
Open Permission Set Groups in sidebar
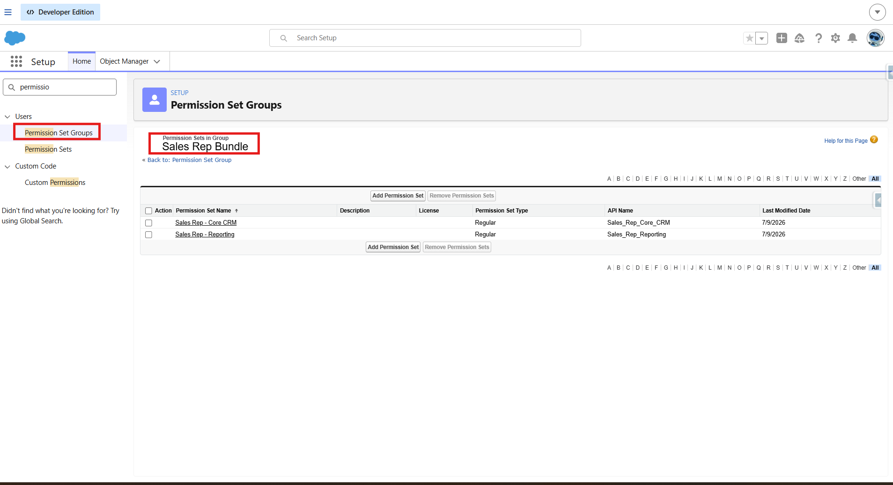59,133
